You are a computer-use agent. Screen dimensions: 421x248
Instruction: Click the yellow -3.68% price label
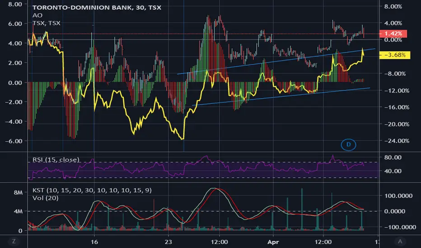click(x=395, y=55)
